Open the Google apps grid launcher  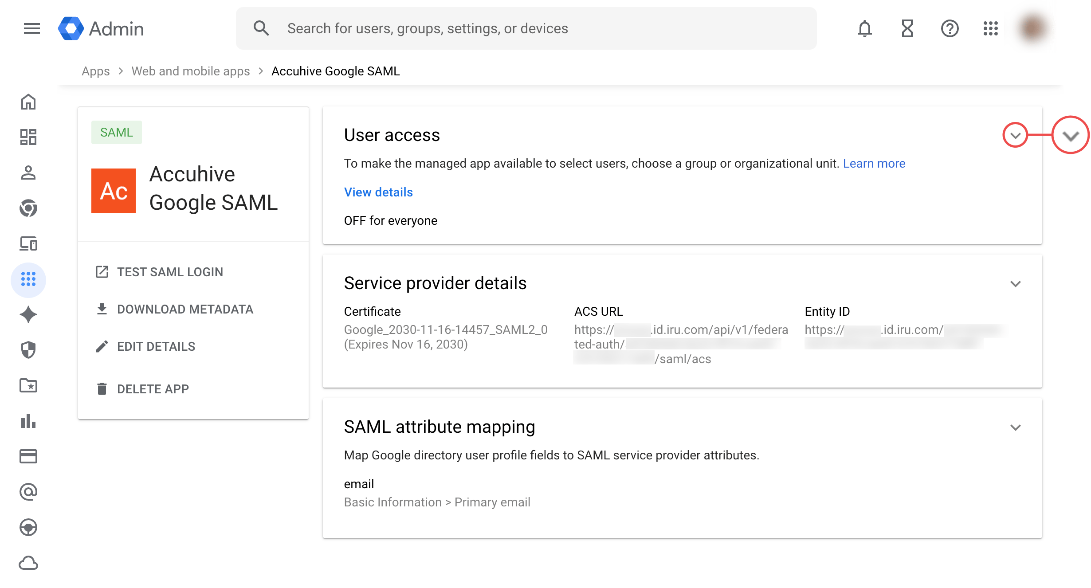(990, 29)
